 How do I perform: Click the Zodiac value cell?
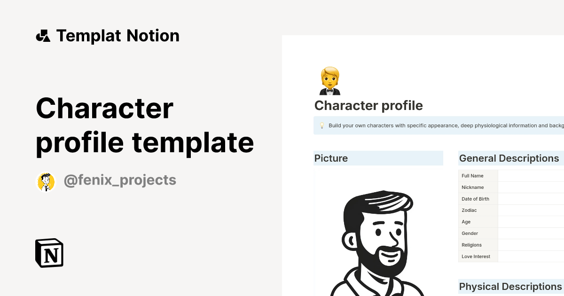pyautogui.click(x=530, y=210)
